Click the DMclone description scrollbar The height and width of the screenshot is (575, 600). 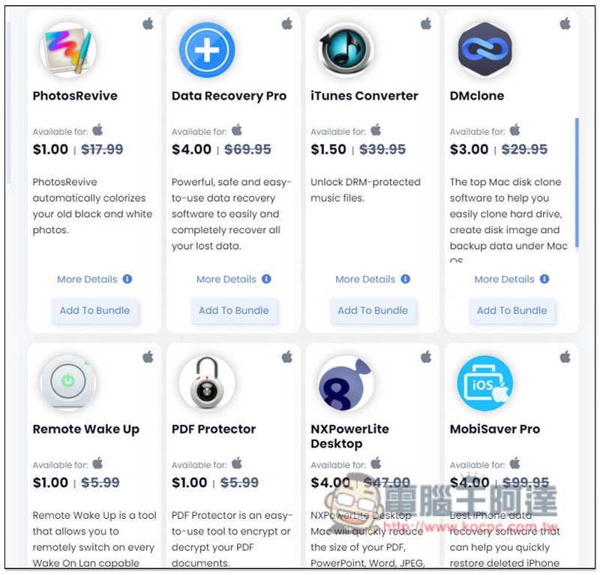(x=577, y=184)
